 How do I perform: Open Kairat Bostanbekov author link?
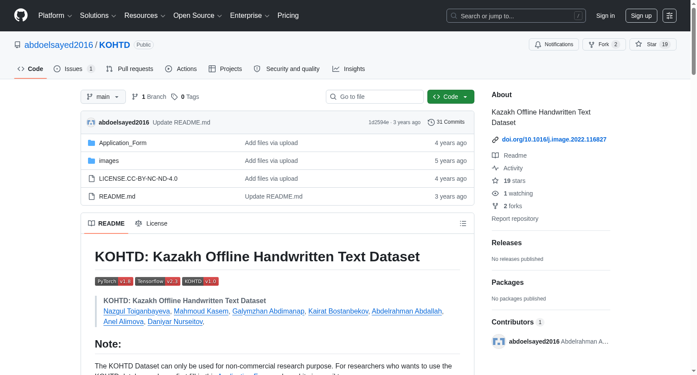pyautogui.click(x=338, y=311)
